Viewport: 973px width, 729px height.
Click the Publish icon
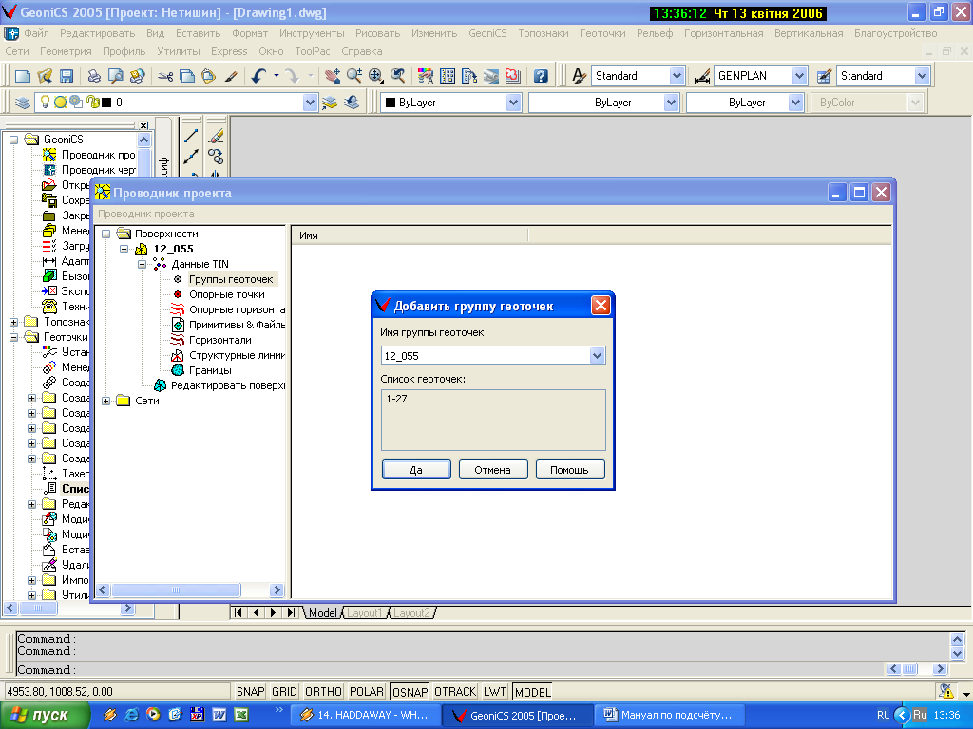point(137,76)
